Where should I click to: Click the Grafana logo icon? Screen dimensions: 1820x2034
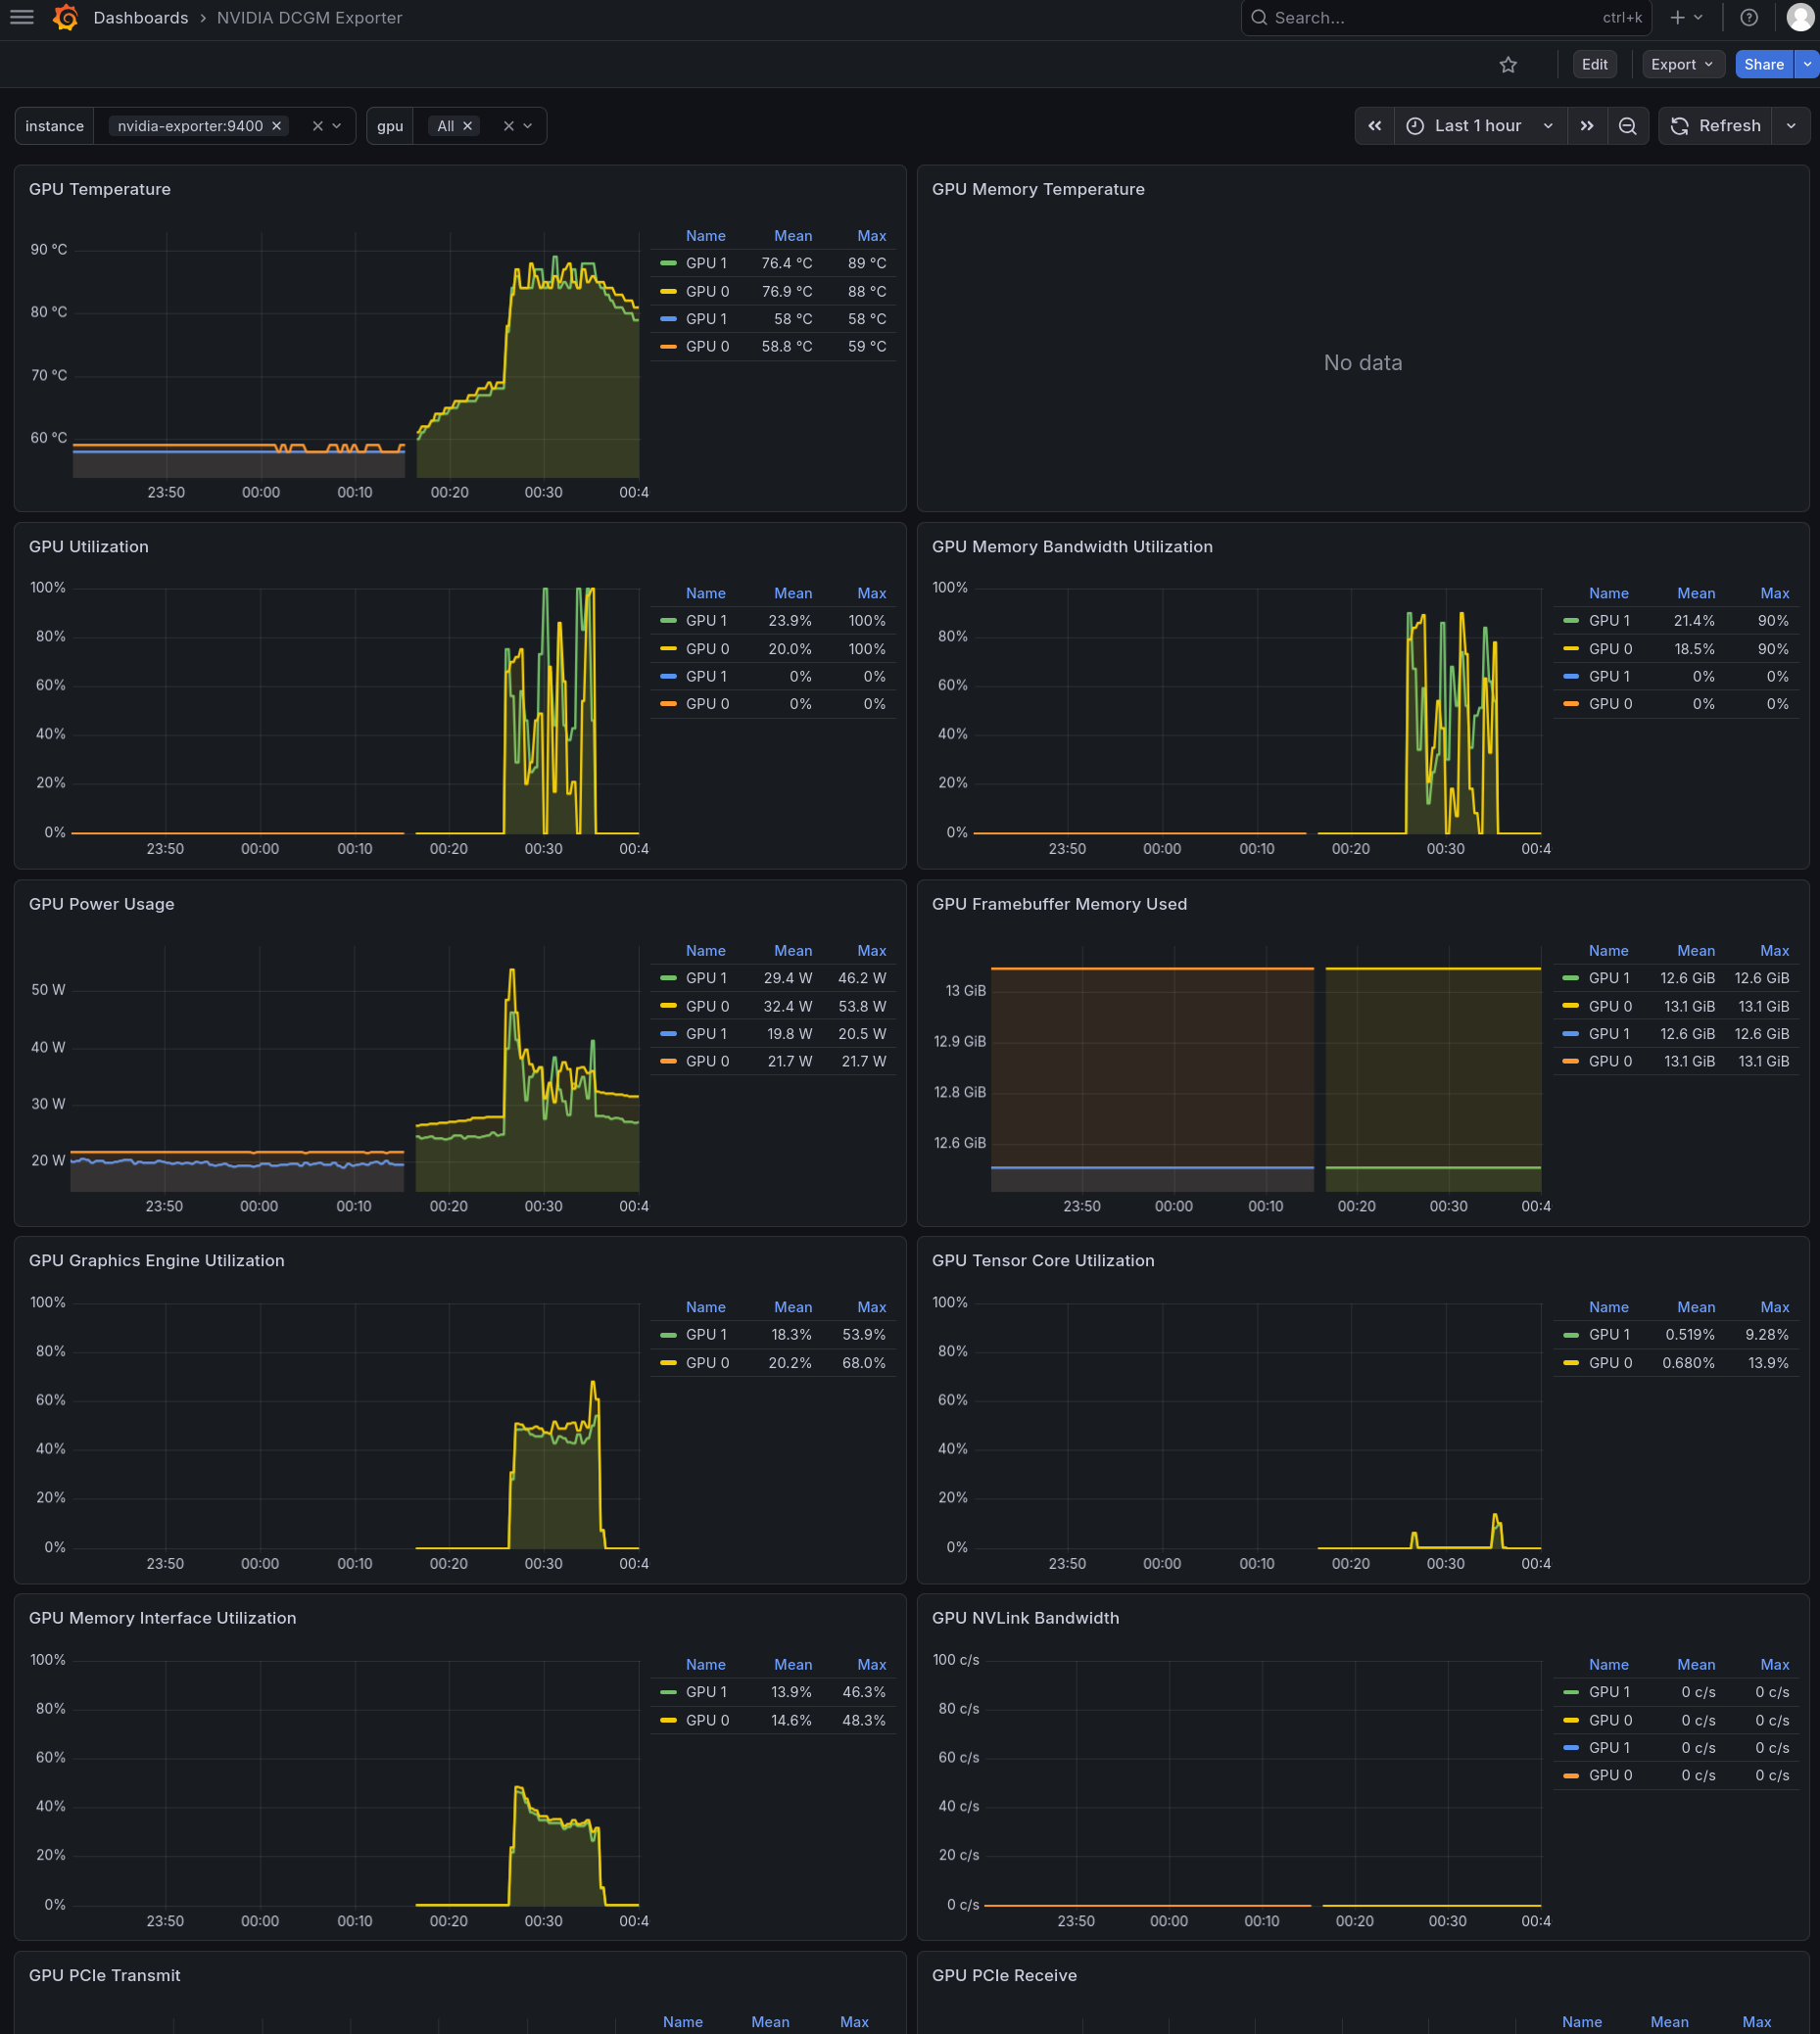tap(66, 18)
